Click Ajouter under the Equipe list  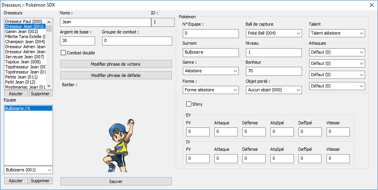tap(16, 181)
